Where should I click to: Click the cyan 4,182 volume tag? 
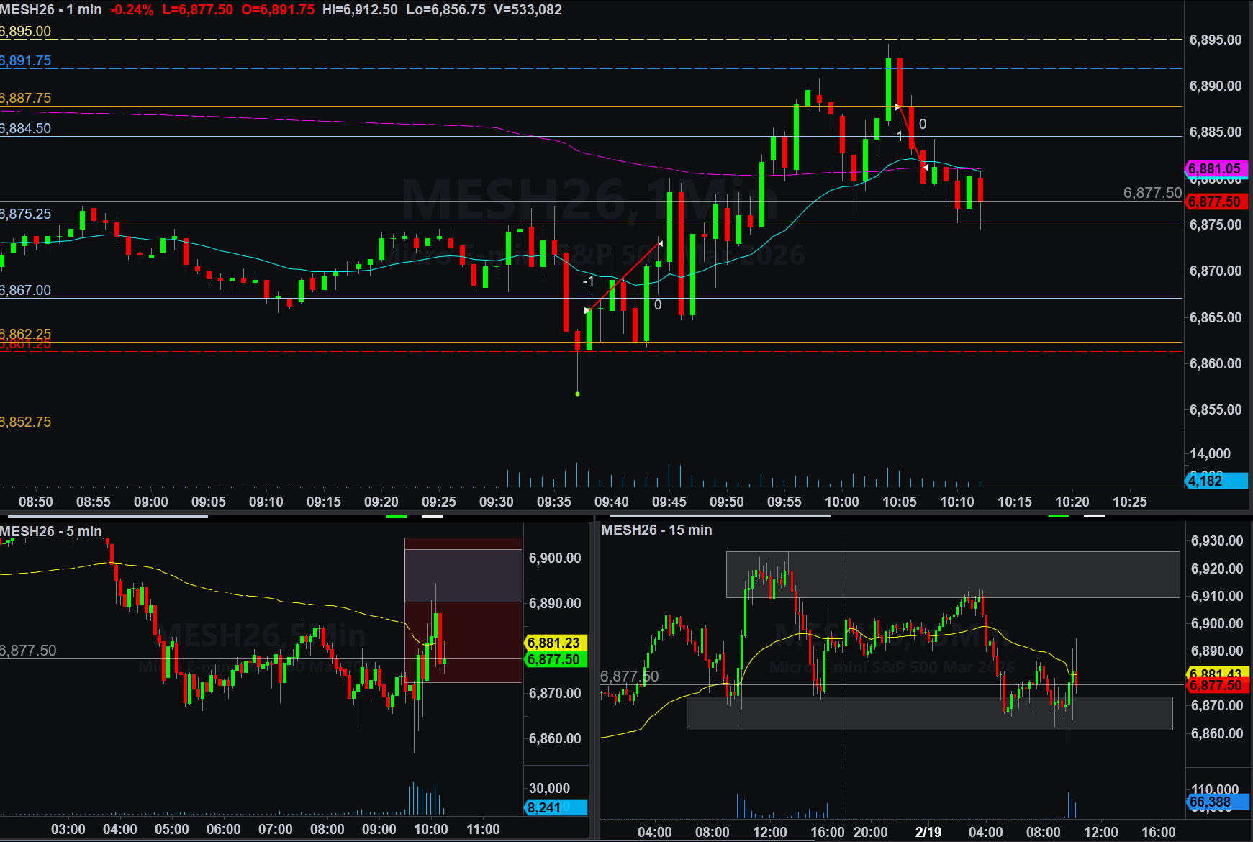pyautogui.click(x=1216, y=481)
